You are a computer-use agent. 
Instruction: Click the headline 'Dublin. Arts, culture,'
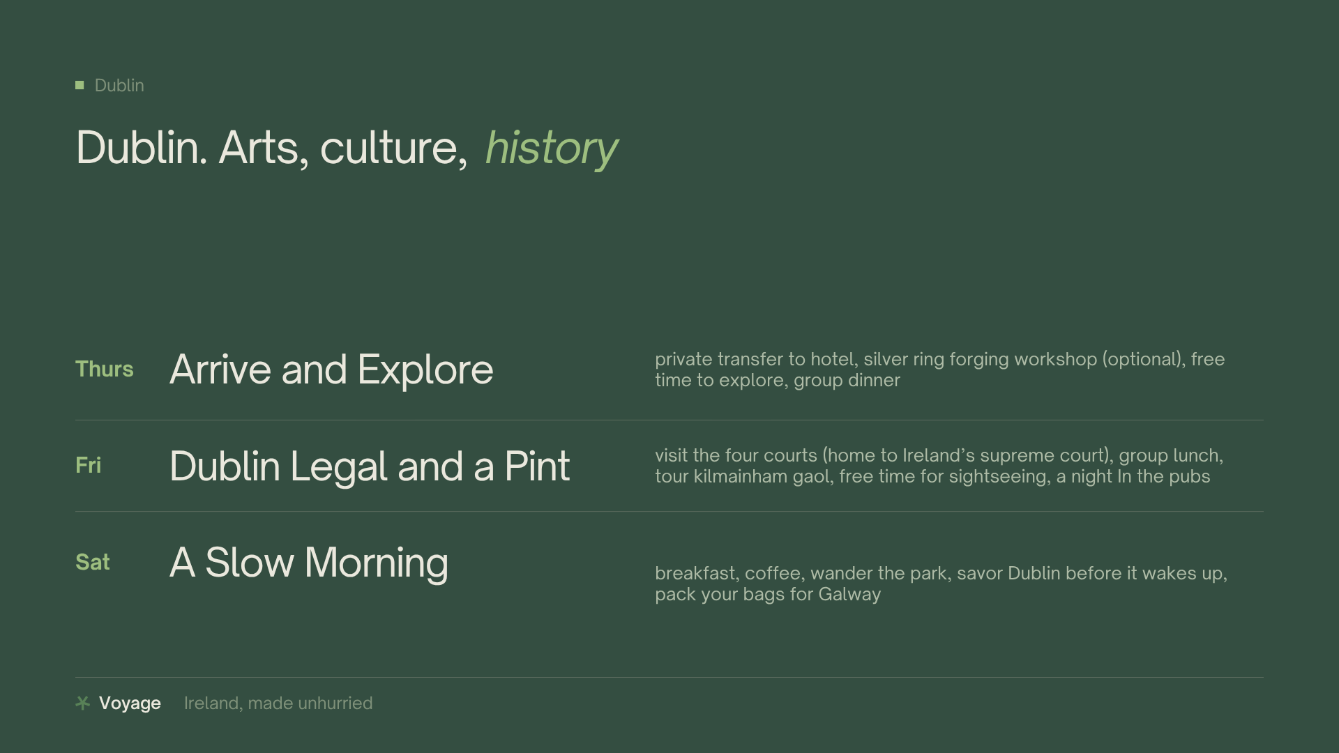coord(272,148)
